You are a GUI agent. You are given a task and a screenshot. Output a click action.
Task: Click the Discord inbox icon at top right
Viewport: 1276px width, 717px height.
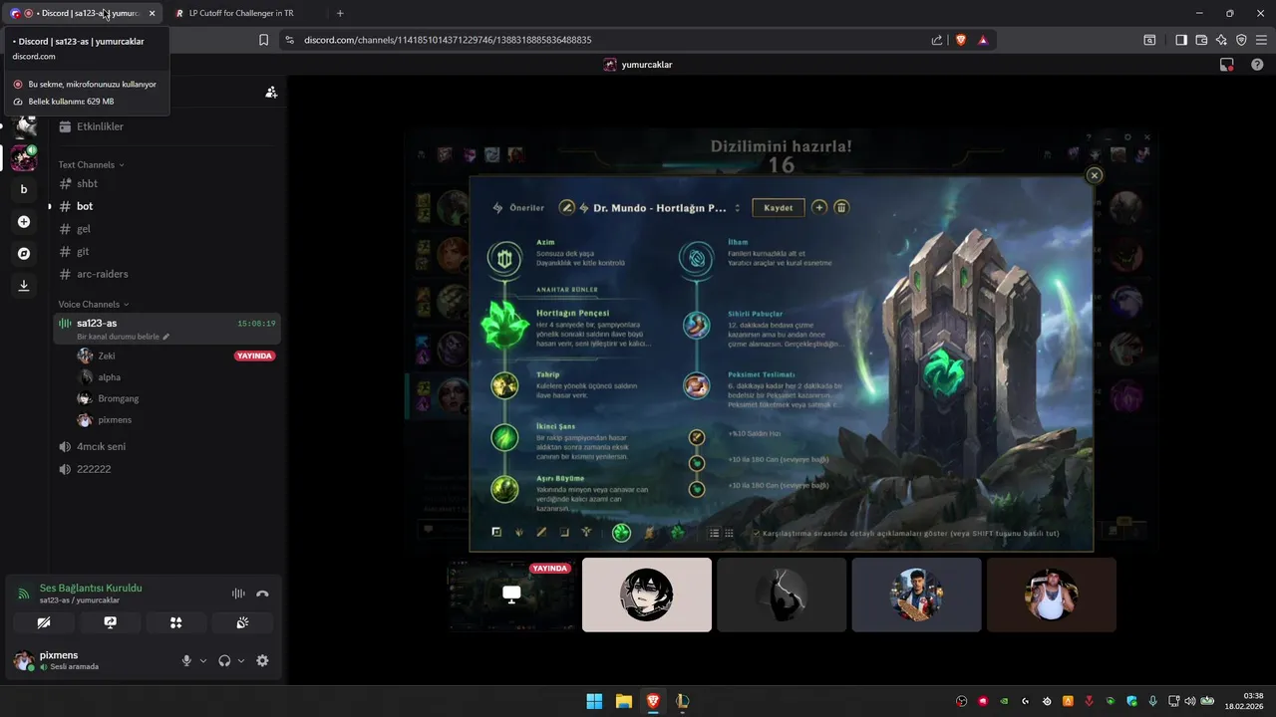1227,65
